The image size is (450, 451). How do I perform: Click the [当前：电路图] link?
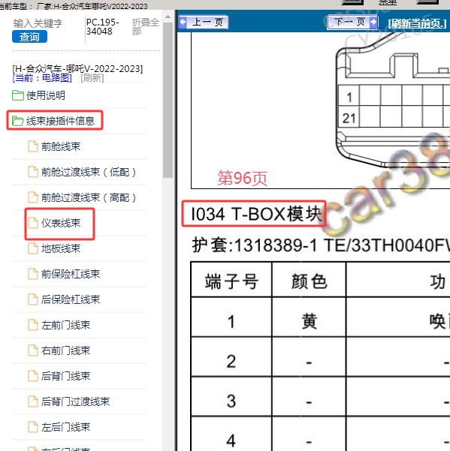[x=42, y=78]
